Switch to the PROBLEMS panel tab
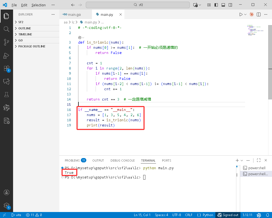Screen dimensions: 272x218 [x=75, y=161]
